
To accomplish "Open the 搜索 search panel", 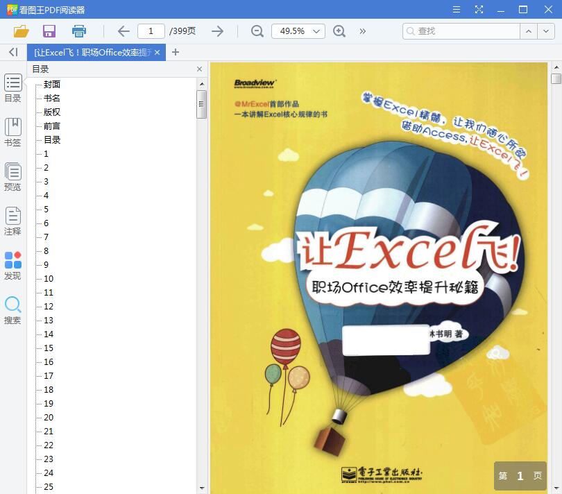I will tap(13, 310).
